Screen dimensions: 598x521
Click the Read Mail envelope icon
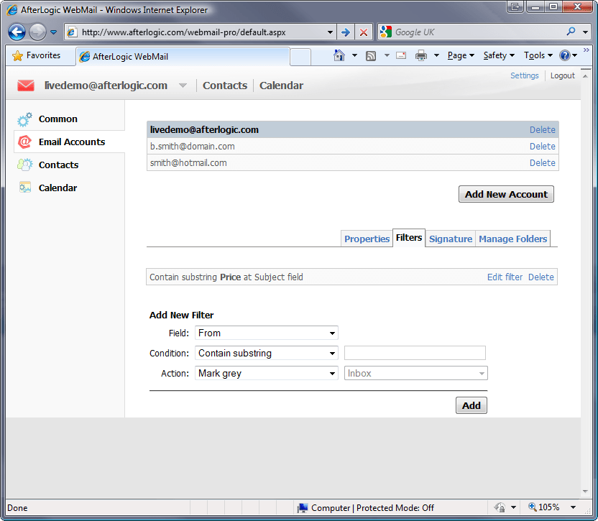point(400,55)
